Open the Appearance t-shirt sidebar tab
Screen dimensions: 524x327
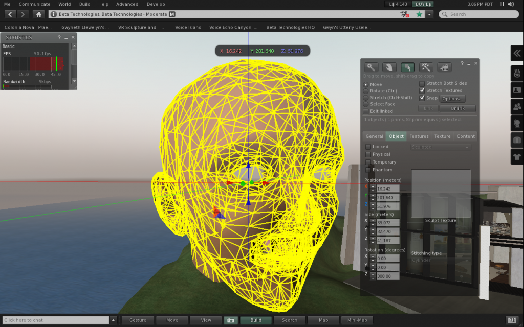tap(517, 157)
